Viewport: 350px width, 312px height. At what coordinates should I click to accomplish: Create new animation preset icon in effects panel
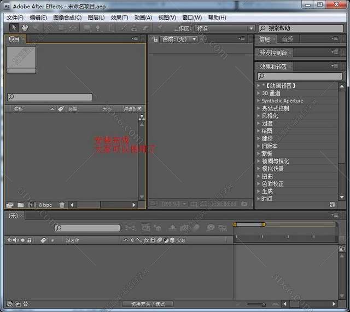coord(332,205)
